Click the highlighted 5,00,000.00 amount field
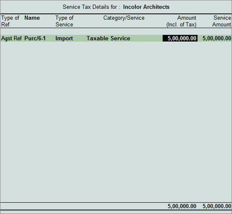This screenshot has width=232, height=214. pyautogui.click(x=180, y=38)
